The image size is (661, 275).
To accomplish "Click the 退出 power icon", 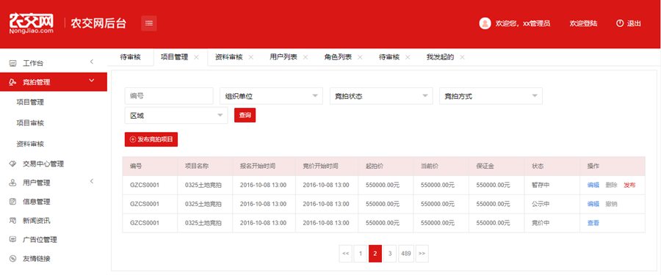I will tap(619, 23).
